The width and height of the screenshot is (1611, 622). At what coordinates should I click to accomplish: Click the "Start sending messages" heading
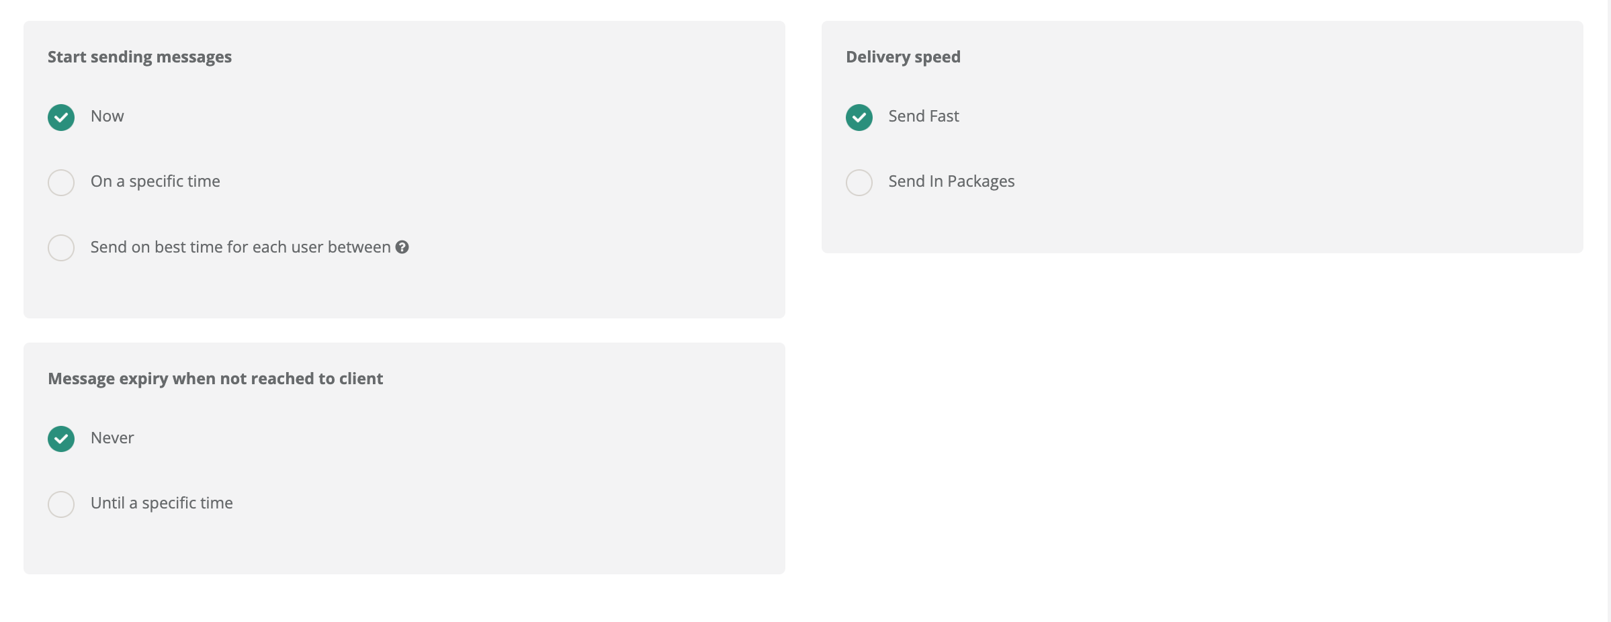[139, 57]
